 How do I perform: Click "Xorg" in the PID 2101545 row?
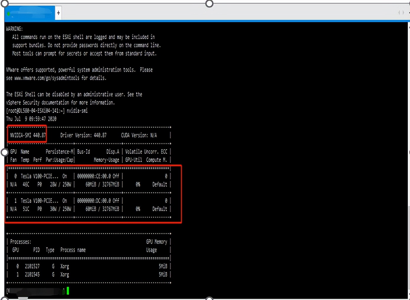coord(65,275)
